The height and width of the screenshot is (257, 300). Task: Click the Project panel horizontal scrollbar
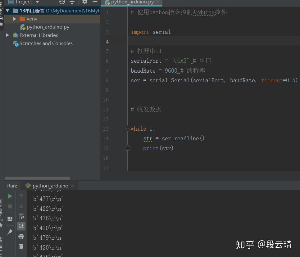pos(37,177)
